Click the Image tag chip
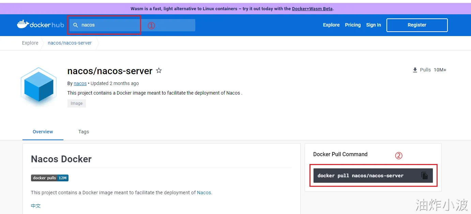 pos(77,103)
